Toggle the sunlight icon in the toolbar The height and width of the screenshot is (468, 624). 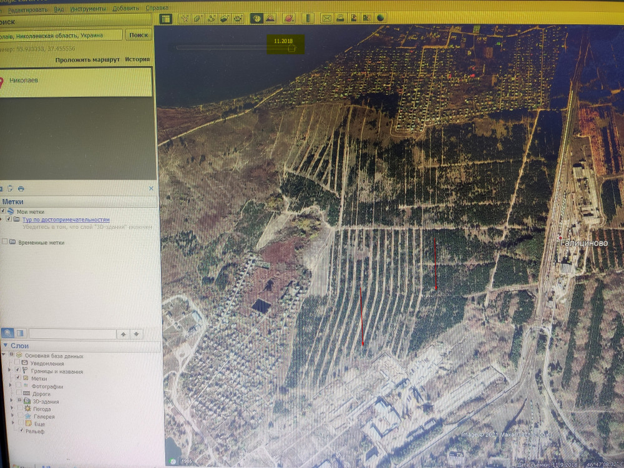(271, 19)
